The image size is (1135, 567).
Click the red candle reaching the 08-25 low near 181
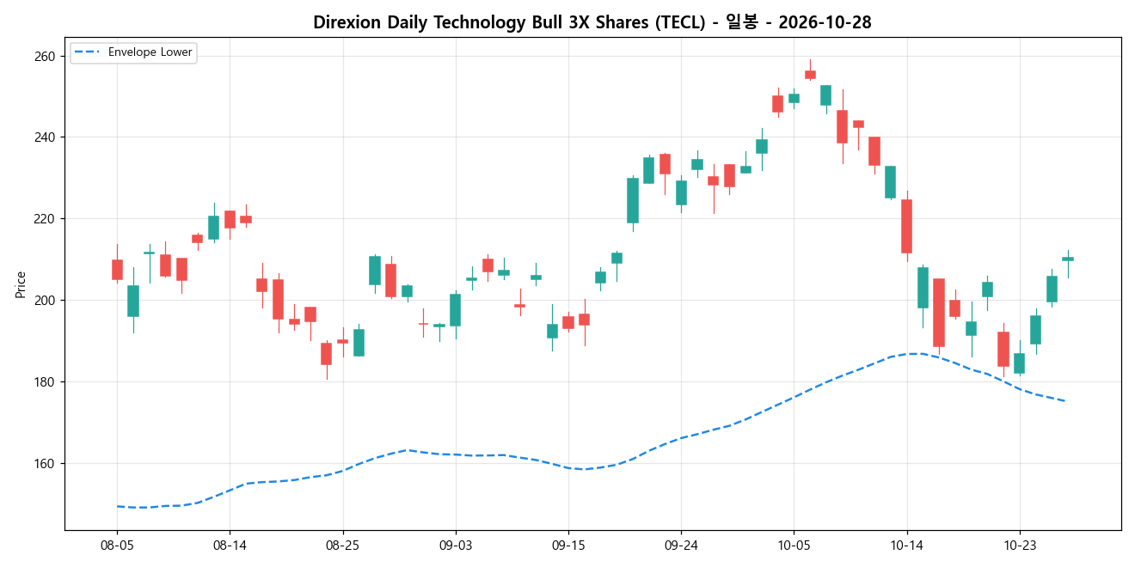[x=326, y=354]
